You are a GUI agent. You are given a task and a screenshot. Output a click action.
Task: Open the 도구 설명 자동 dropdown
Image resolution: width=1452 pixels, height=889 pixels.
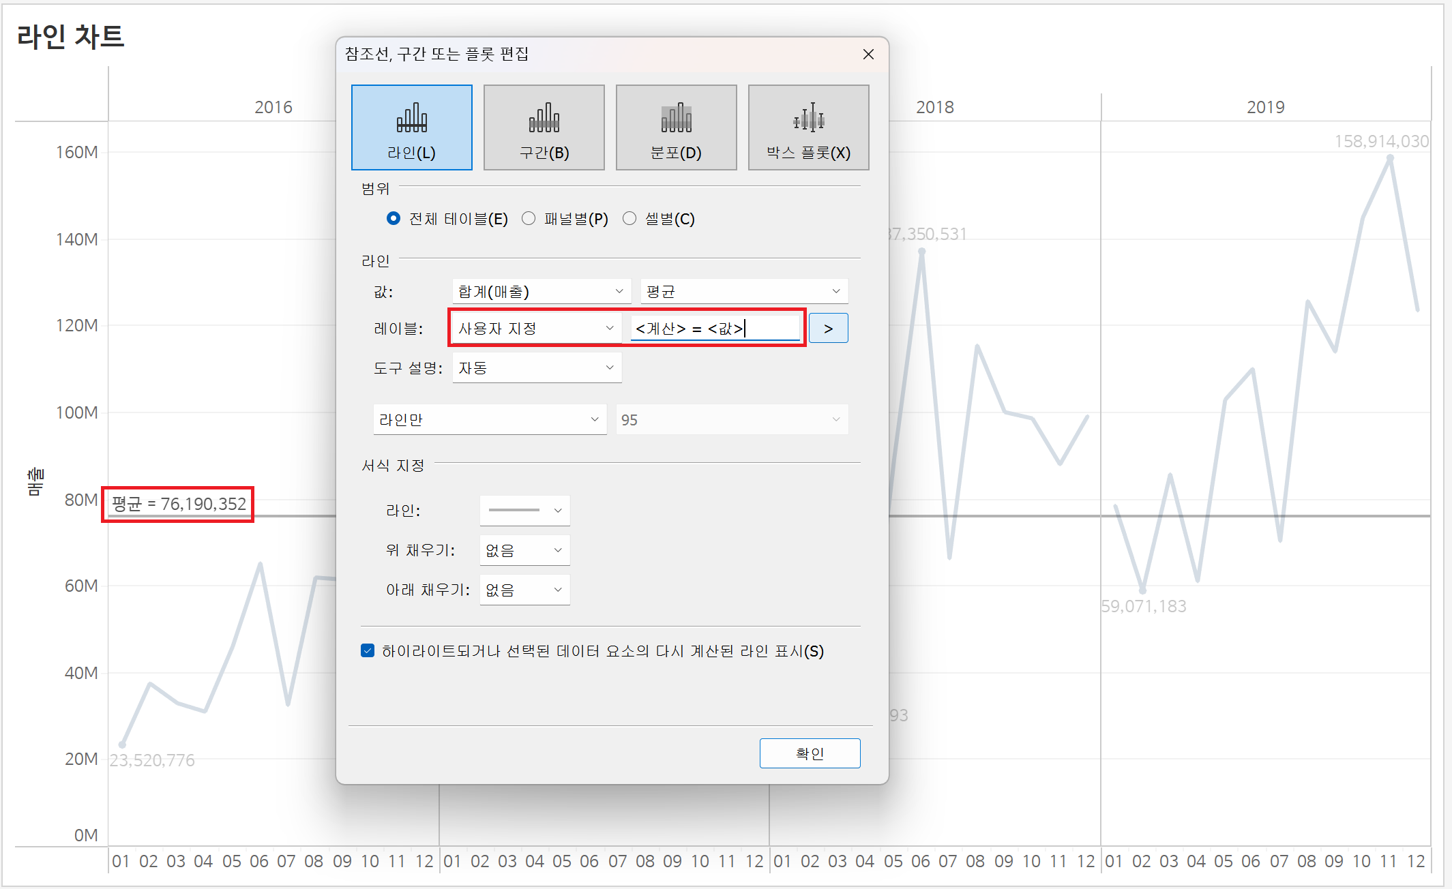coord(536,368)
